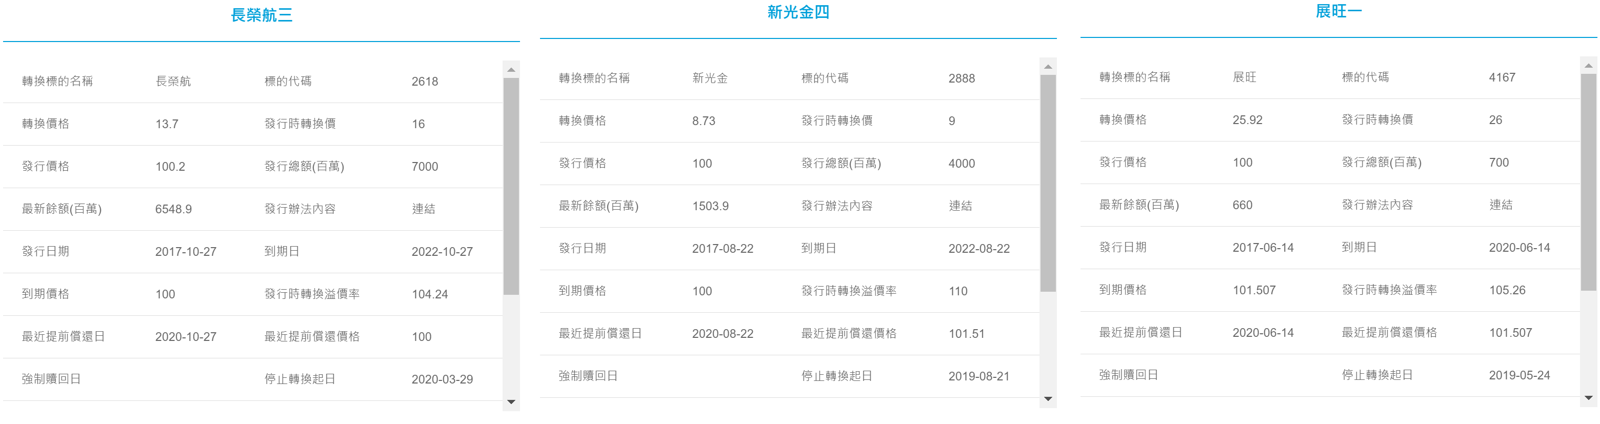Click scroll-up arrow in 展旺一 panel

pos(1588,65)
